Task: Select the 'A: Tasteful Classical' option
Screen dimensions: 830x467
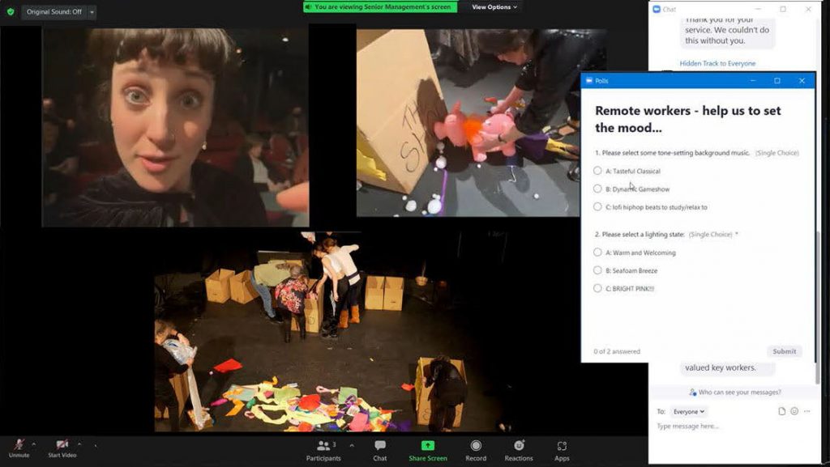Action: pyautogui.click(x=597, y=171)
